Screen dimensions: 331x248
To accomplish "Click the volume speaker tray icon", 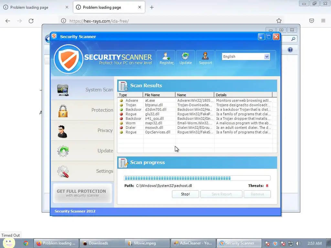I will [298, 243].
